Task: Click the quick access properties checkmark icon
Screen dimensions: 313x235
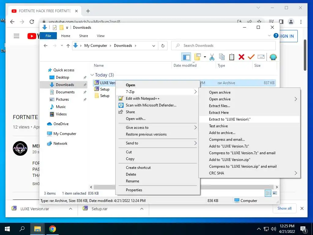Action: tap(54, 28)
